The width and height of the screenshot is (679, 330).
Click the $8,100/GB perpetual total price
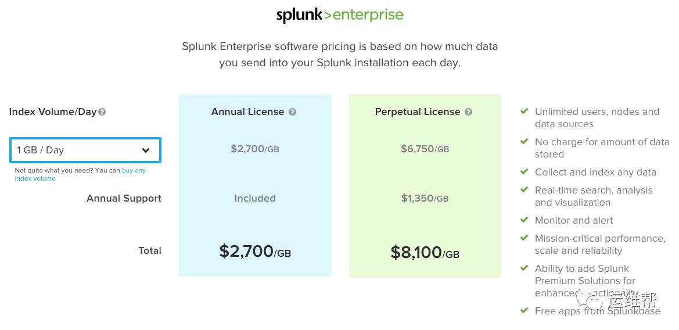[425, 252]
